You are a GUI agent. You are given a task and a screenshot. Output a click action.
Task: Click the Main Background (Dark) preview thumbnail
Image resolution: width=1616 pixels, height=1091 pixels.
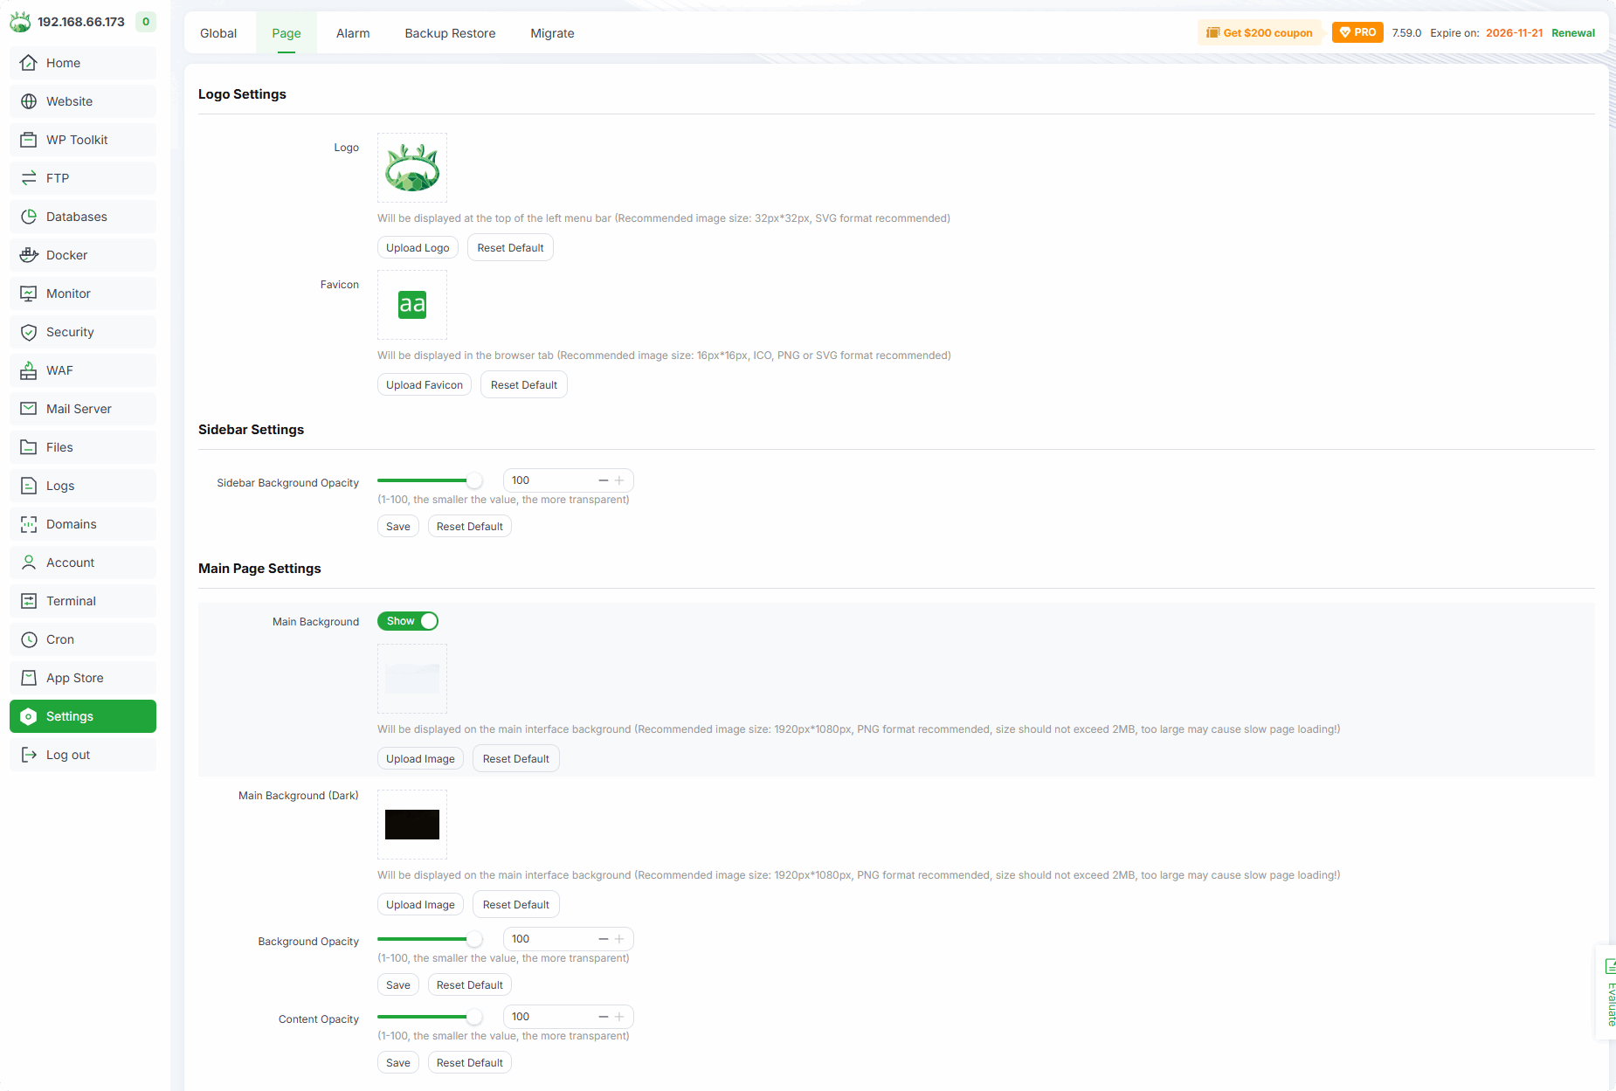click(x=412, y=825)
